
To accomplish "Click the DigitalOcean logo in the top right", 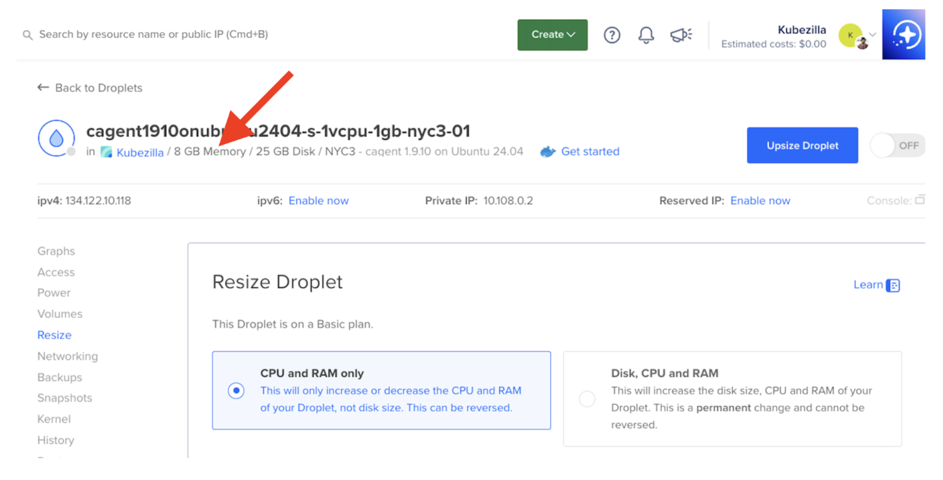I will coord(904,34).
